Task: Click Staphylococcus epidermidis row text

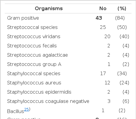Action: (x=39, y=92)
